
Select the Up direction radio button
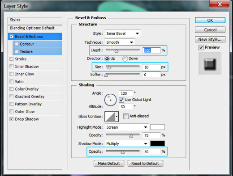click(107, 59)
